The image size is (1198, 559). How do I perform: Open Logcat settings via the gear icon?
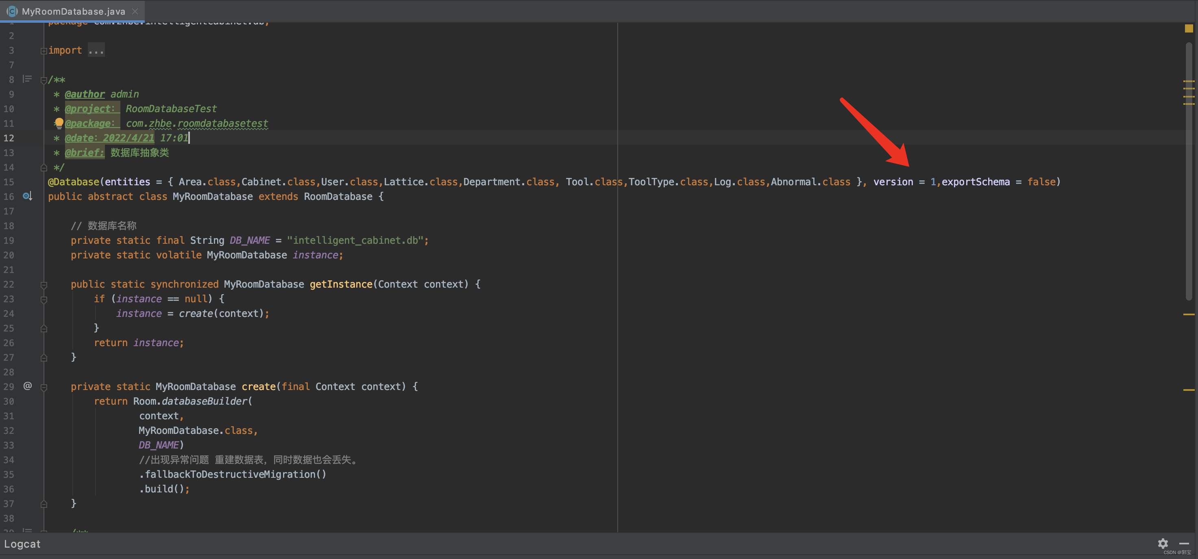point(1163,544)
